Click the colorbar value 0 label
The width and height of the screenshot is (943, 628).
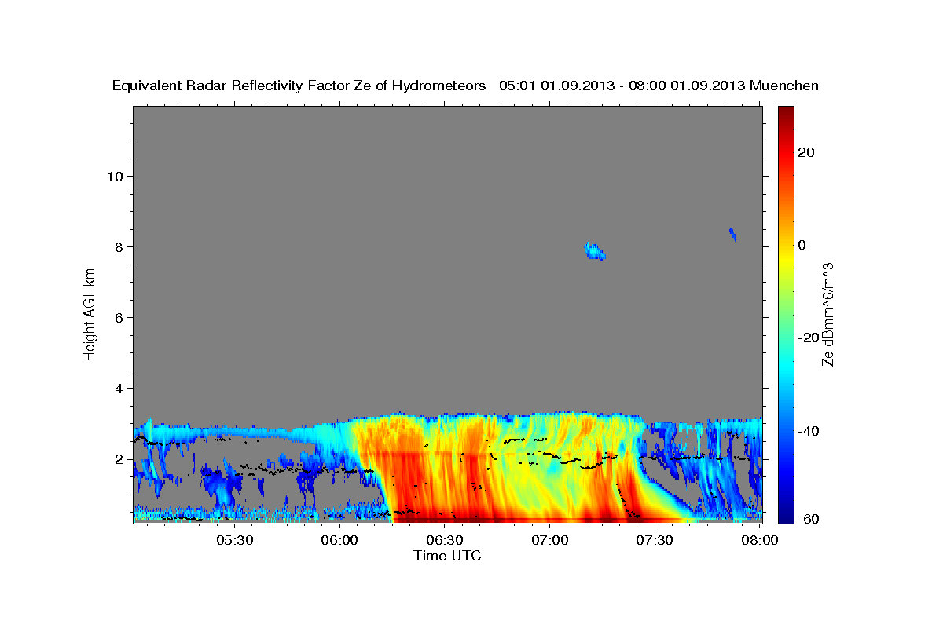pos(802,245)
